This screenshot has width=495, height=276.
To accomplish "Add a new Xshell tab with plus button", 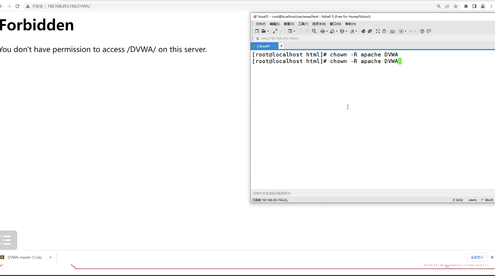I will coord(281,46).
